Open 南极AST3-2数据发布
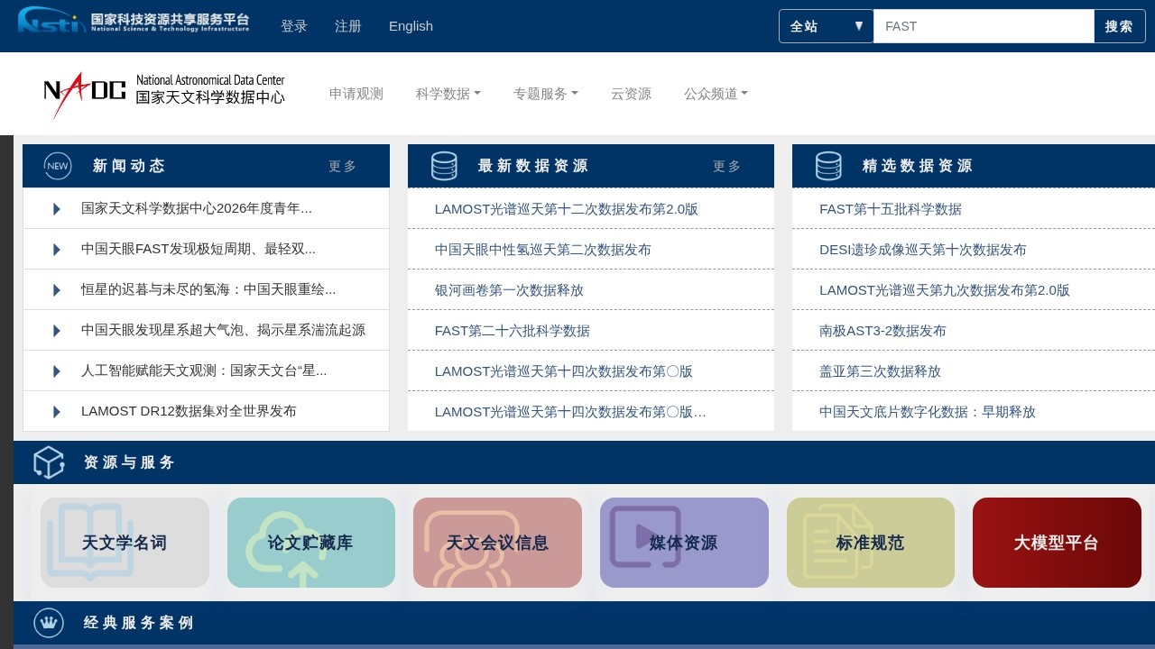The height and width of the screenshot is (649, 1155). (x=882, y=331)
